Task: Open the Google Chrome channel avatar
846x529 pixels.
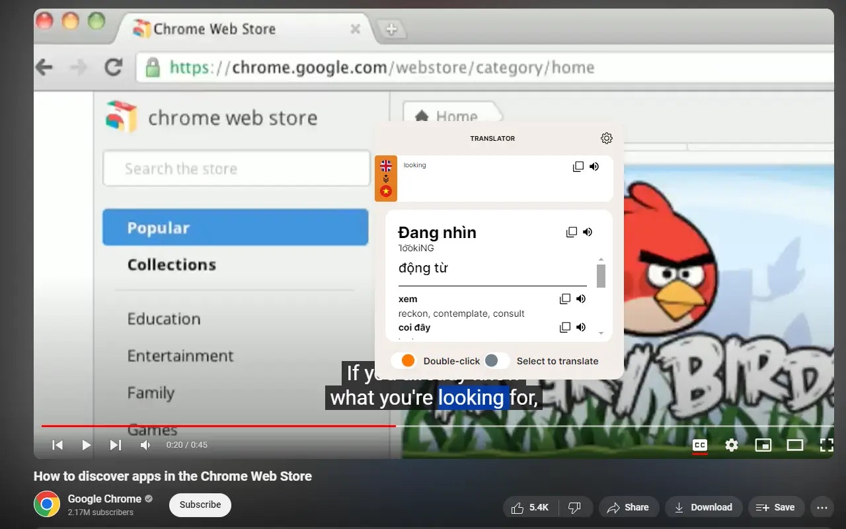Action: click(47, 504)
